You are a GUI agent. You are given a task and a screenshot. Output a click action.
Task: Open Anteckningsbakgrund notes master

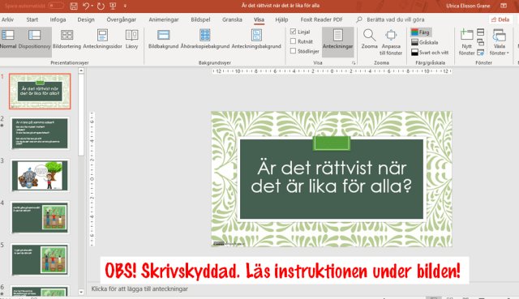pyautogui.click(x=256, y=39)
